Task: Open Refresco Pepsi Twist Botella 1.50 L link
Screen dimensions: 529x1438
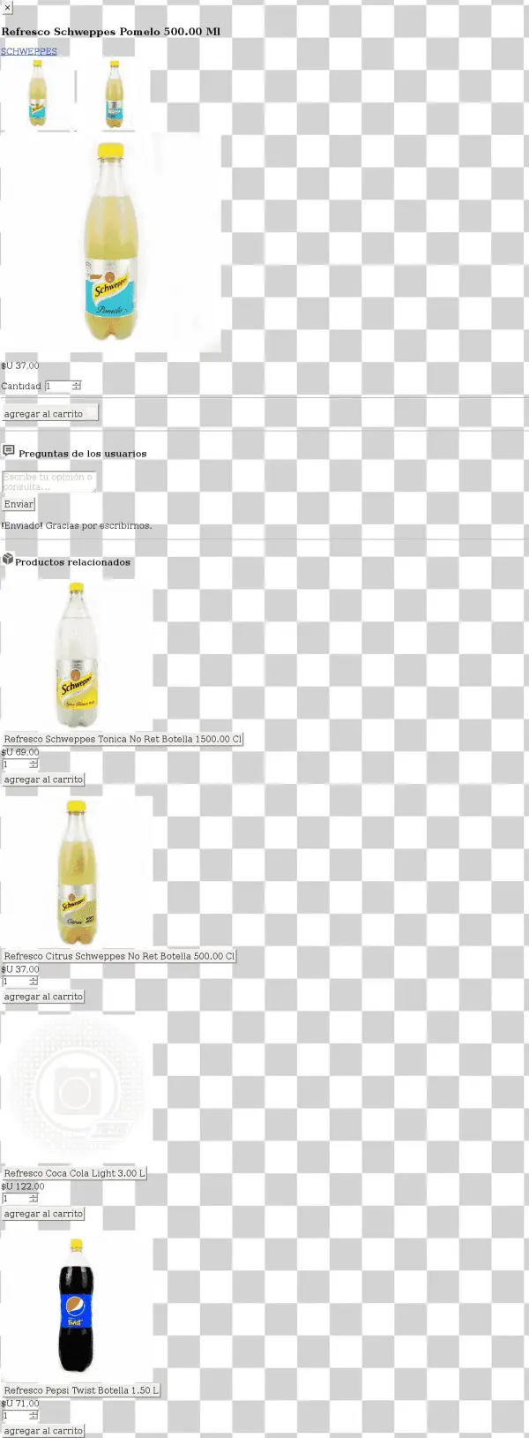Action: pyautogui.click(x=81, y=1390)
